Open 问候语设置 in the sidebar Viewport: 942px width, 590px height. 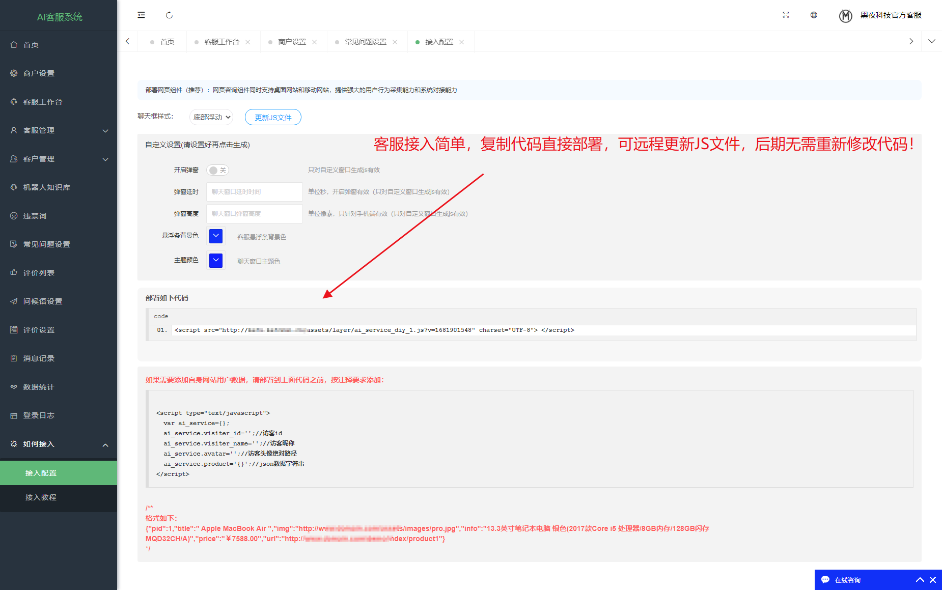pos(59,301)
